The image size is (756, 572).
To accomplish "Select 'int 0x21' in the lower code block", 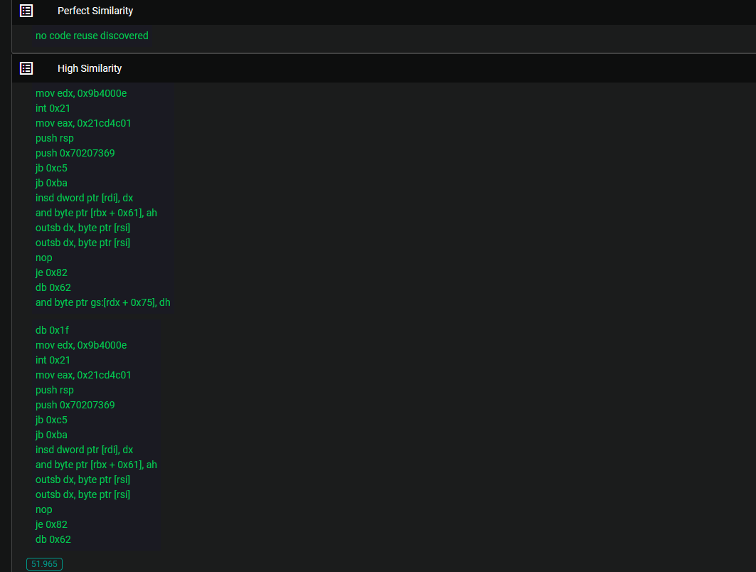I will point(53,360).
